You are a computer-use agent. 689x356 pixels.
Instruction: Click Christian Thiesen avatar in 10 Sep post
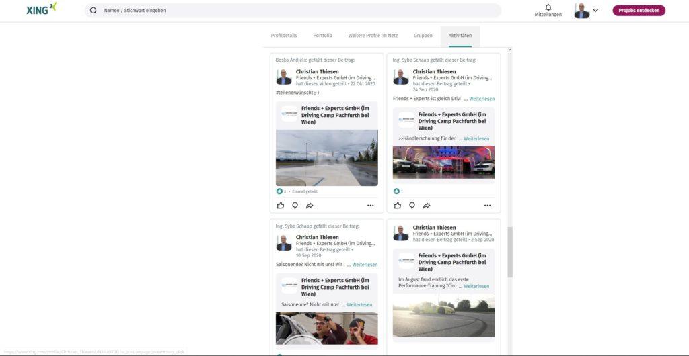(284, 242)
